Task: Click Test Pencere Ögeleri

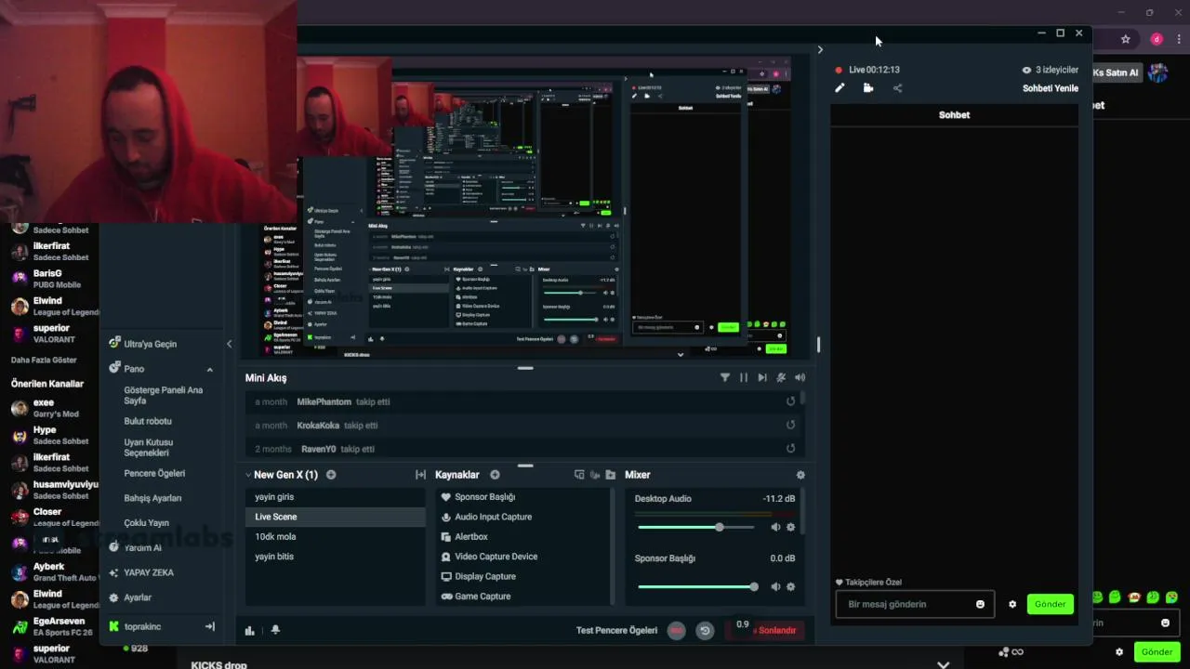Action: tap(616, 630)
